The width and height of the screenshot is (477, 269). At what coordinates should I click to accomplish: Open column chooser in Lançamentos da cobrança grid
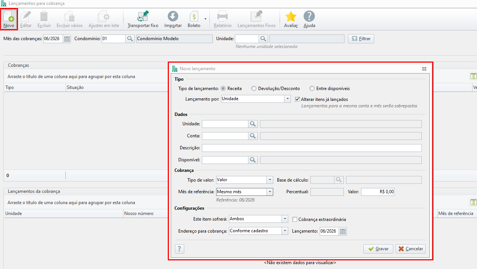474,203
